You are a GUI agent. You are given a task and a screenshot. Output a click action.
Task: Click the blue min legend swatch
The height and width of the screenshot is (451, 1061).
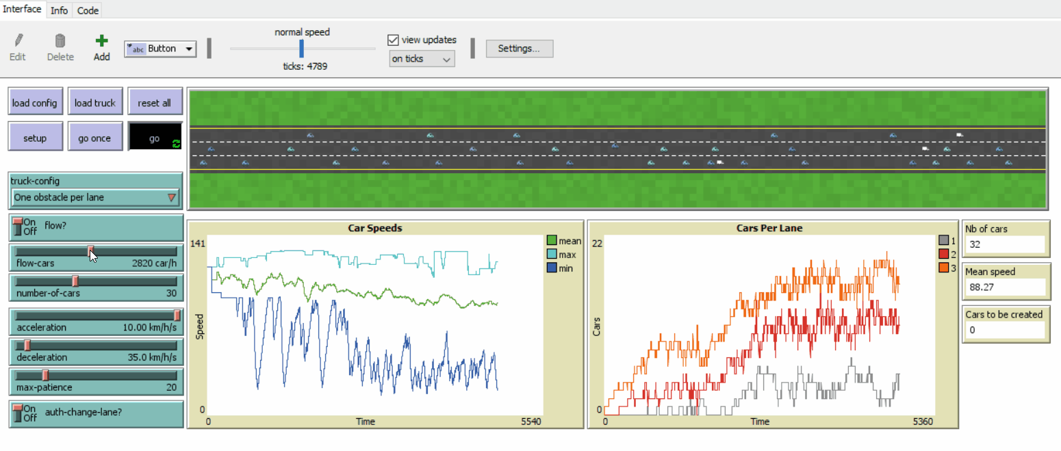click(x=552, y=268)
